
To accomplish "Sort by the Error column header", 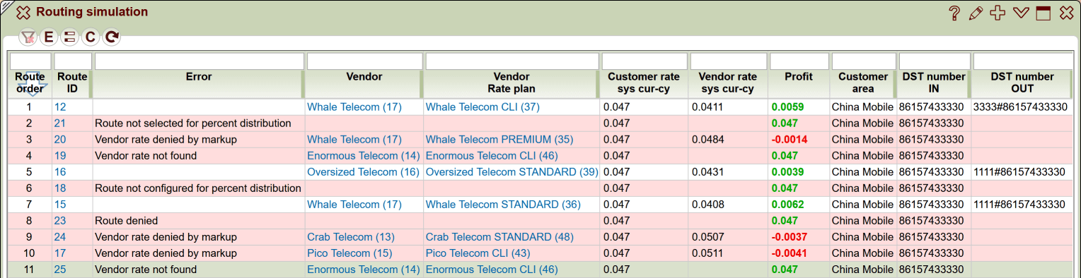I will [x=199, y=77].
